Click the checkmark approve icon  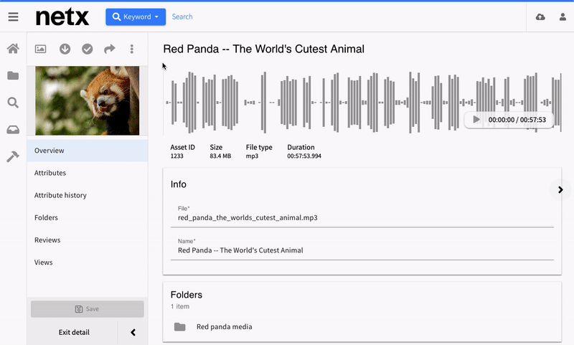tap(87, 49)
